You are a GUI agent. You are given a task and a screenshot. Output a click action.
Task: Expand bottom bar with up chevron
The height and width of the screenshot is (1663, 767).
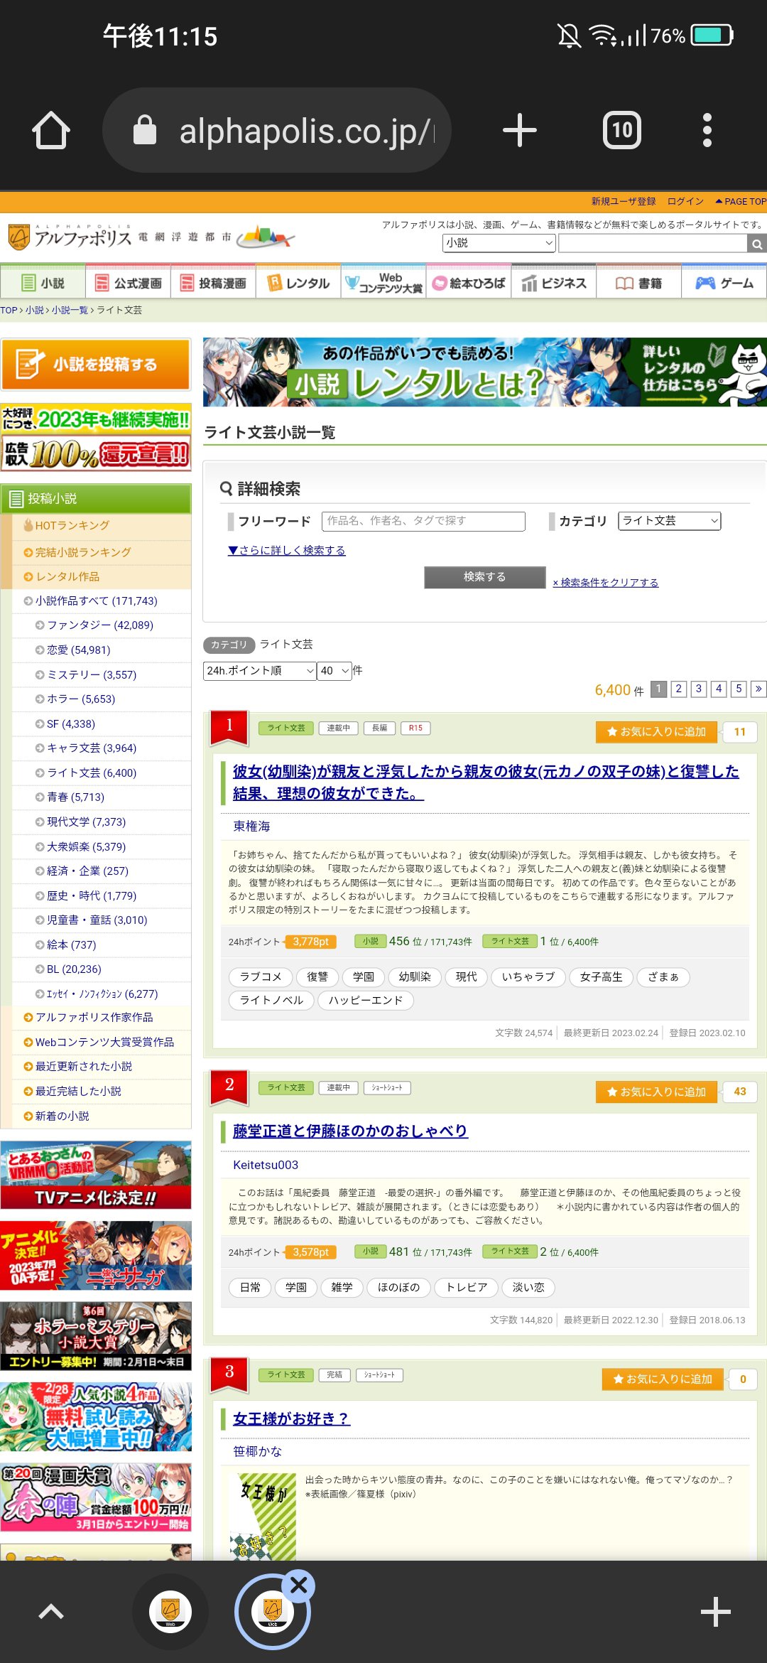[x=51, y=1612]
